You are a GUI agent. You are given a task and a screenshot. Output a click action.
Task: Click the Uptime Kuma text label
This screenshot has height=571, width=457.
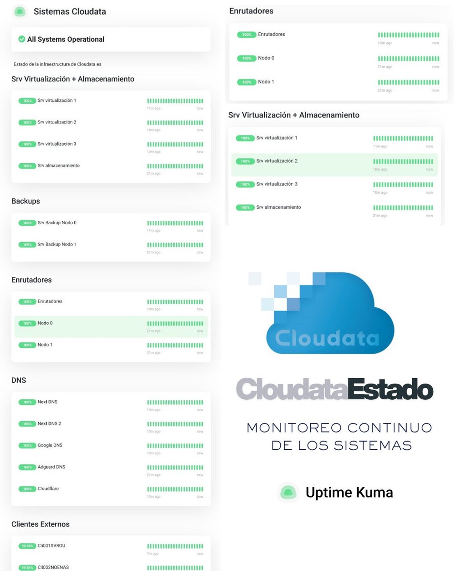(x=349, y=492)
